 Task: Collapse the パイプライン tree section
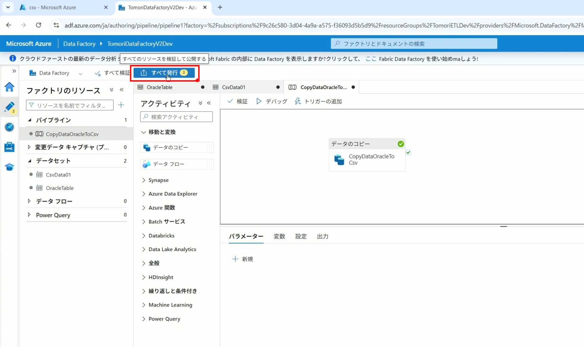[x=30, y=120]
